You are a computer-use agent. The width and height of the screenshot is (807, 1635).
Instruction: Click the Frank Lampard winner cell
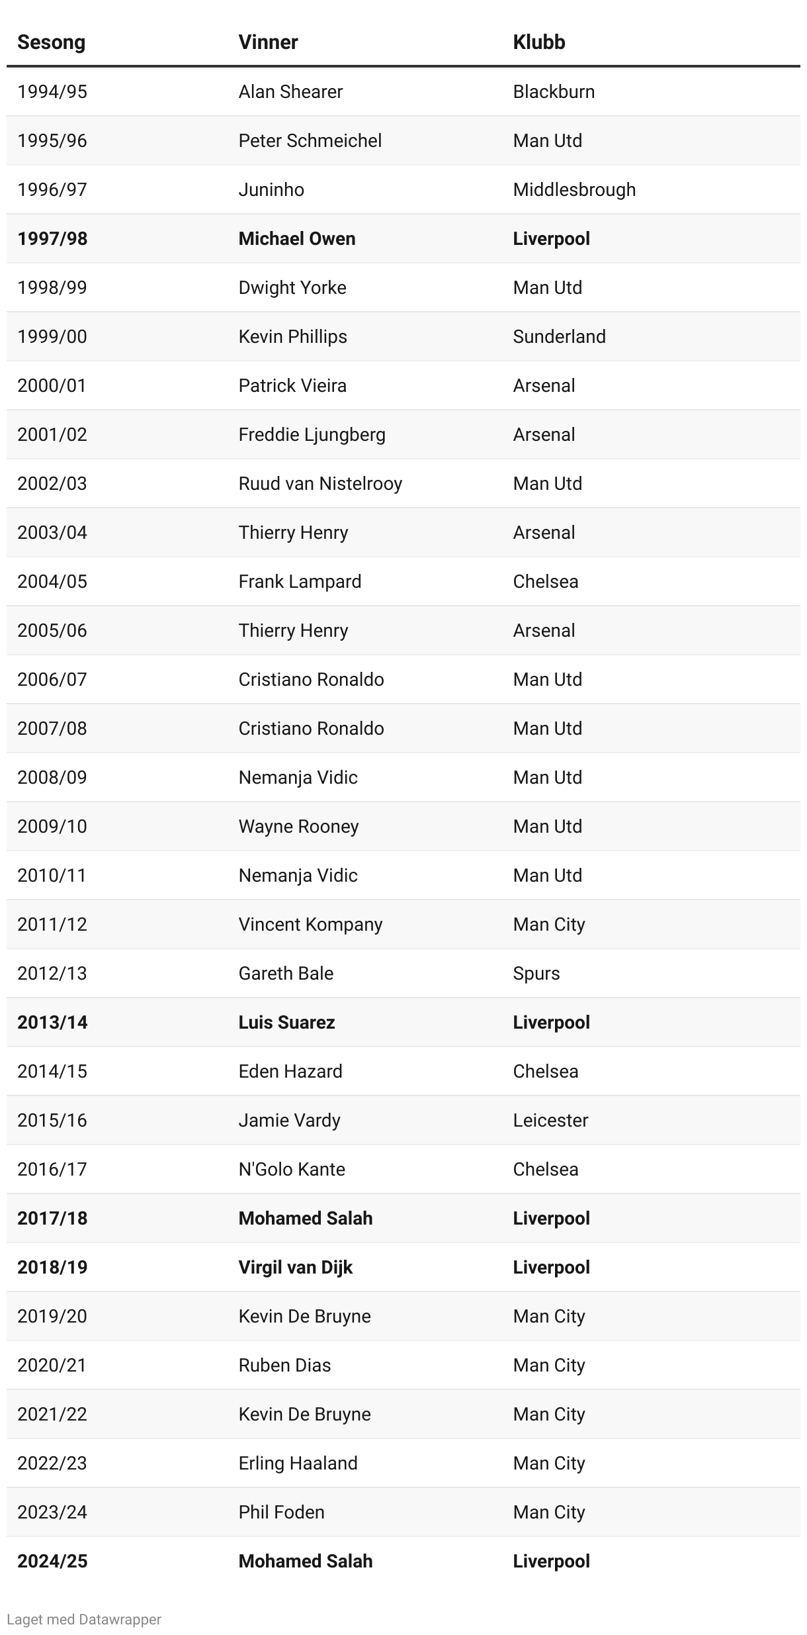pyautogui.click(x=300, y=581)
